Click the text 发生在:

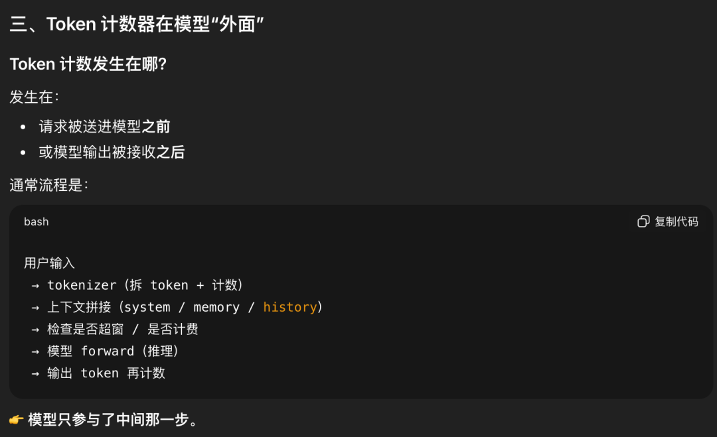pyautogui.click(x=35, y=97)
